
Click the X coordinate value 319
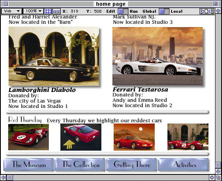74,11
